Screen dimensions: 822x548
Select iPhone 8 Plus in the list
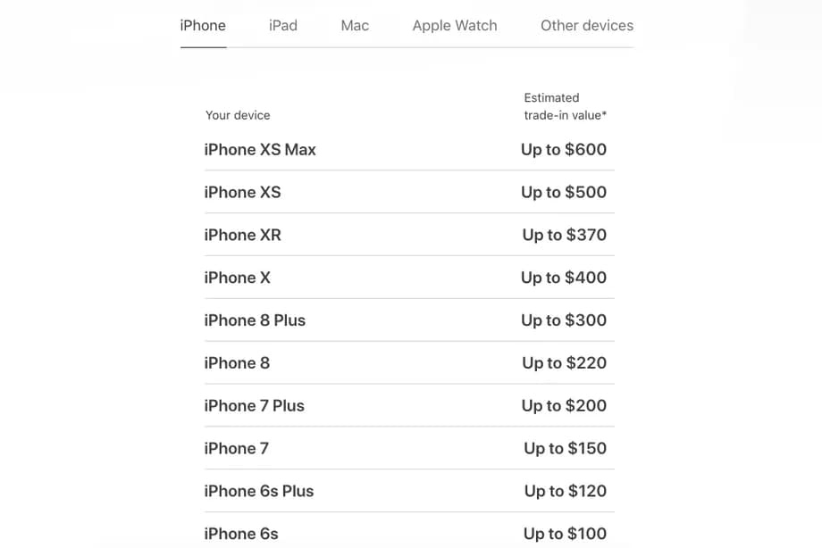click(x=255, y=320)
